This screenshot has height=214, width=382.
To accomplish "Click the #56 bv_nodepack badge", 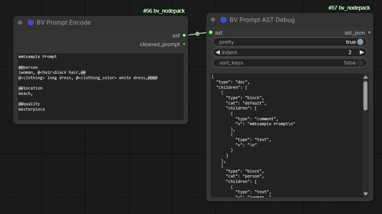I will [164, 11].
